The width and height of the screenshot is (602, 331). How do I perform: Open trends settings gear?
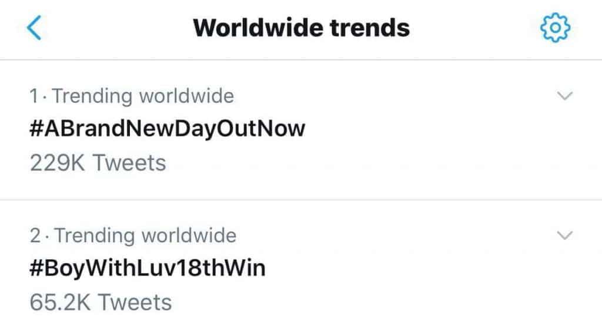pyautogui.click(x=555, y=28)
